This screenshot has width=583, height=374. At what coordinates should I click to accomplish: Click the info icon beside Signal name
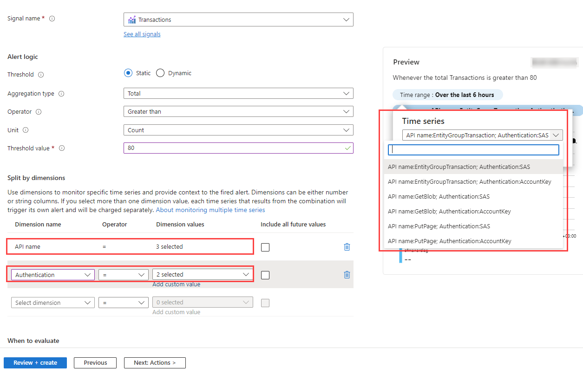[x=52, y=19]
